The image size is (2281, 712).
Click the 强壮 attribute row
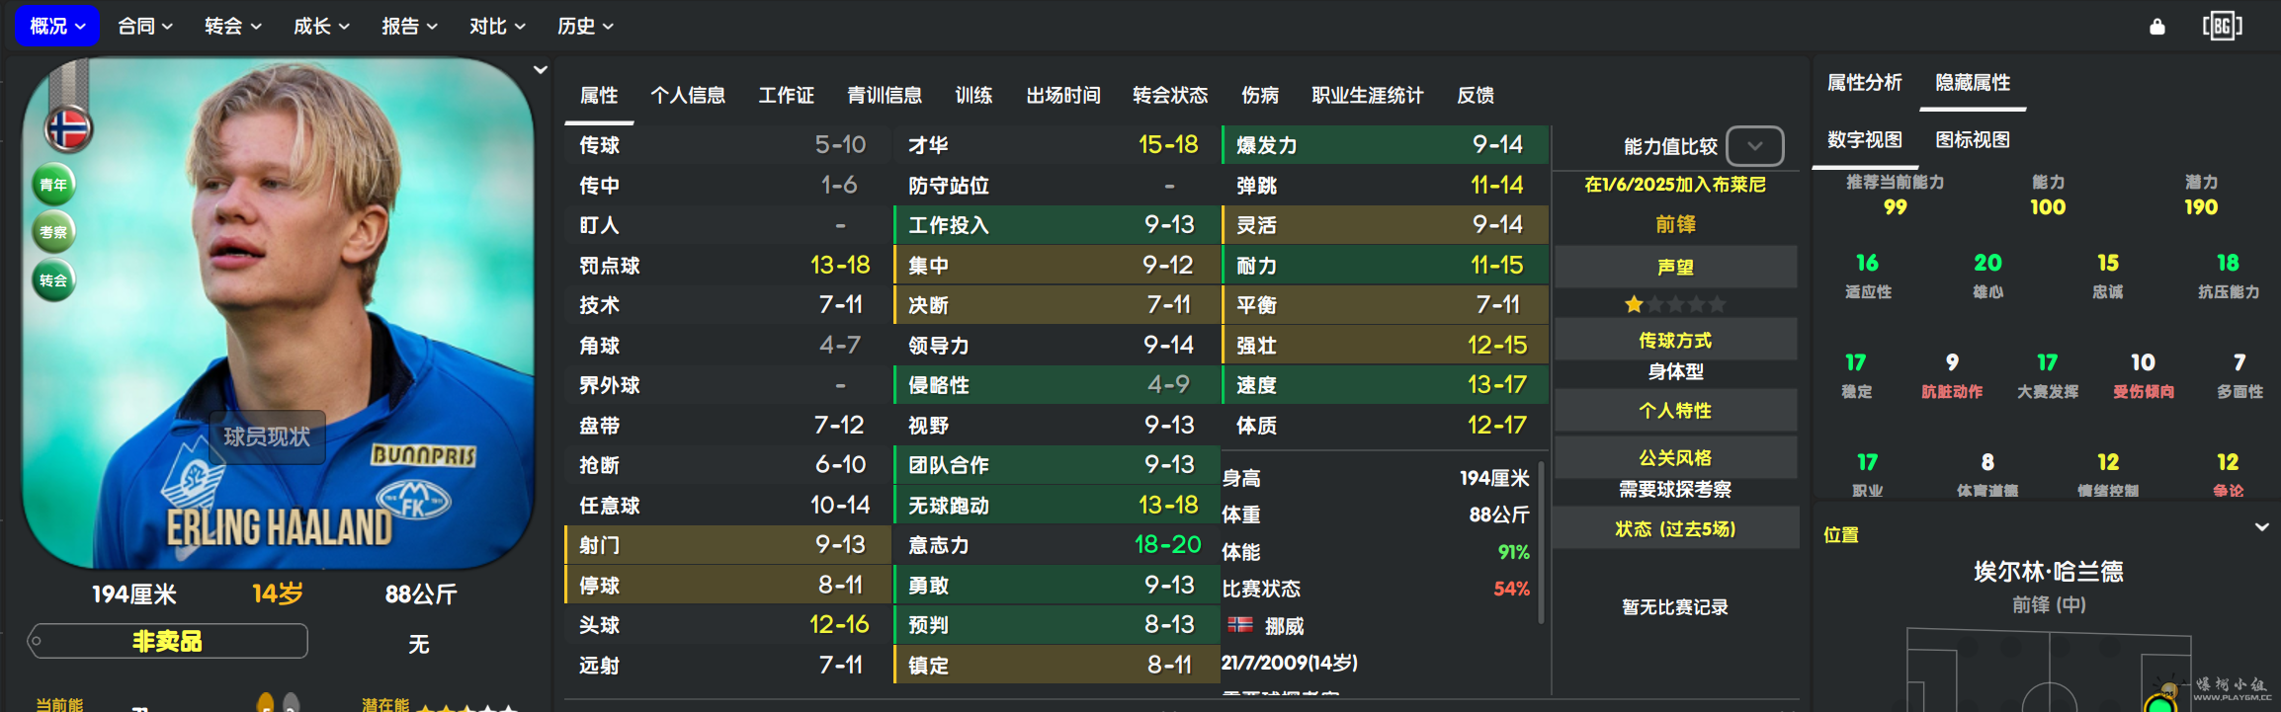(x=1386, y=346)
